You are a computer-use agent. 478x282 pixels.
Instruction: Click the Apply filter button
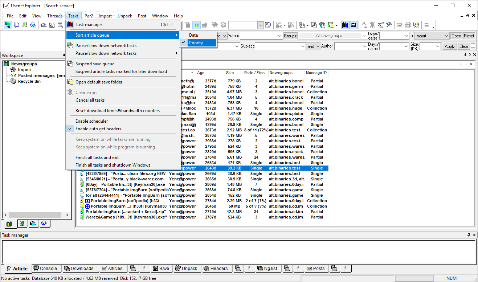450,46
